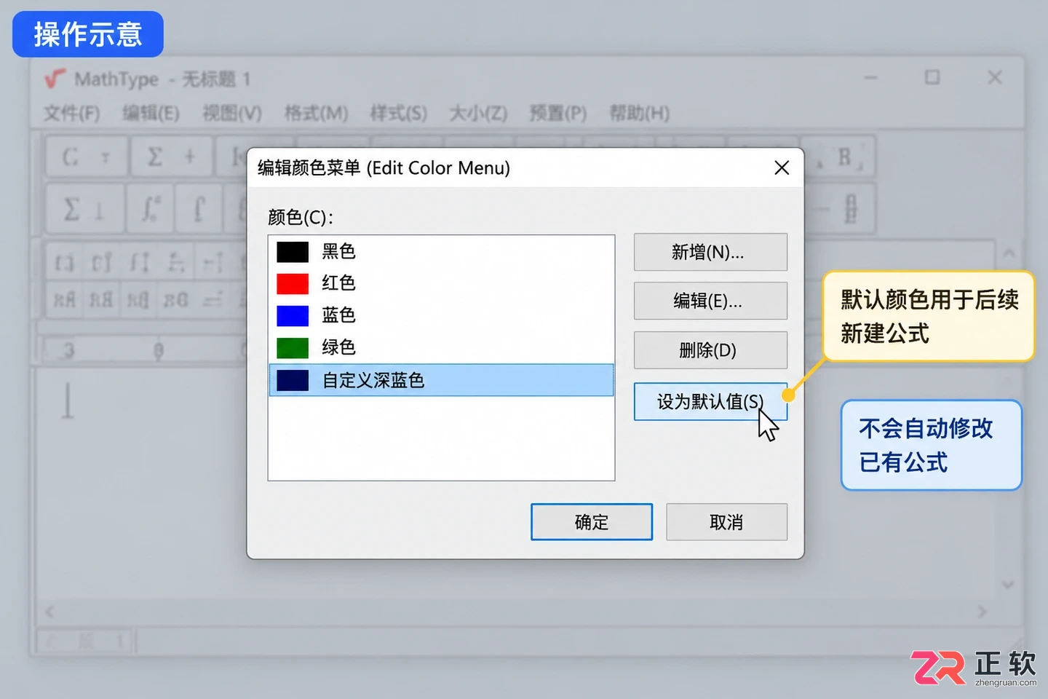Open the 样式(S) menu in MathType
The width and height of the screenshot is (1048, 699).
[x=398, y=113]
